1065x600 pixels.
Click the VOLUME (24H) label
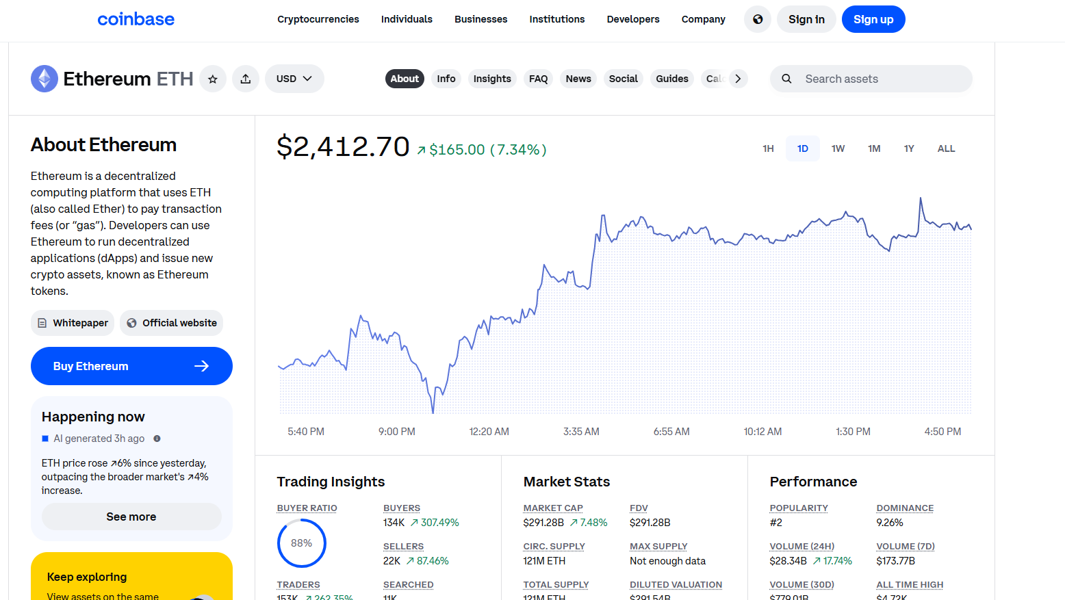pyautogui.click(x=802, y=547)
